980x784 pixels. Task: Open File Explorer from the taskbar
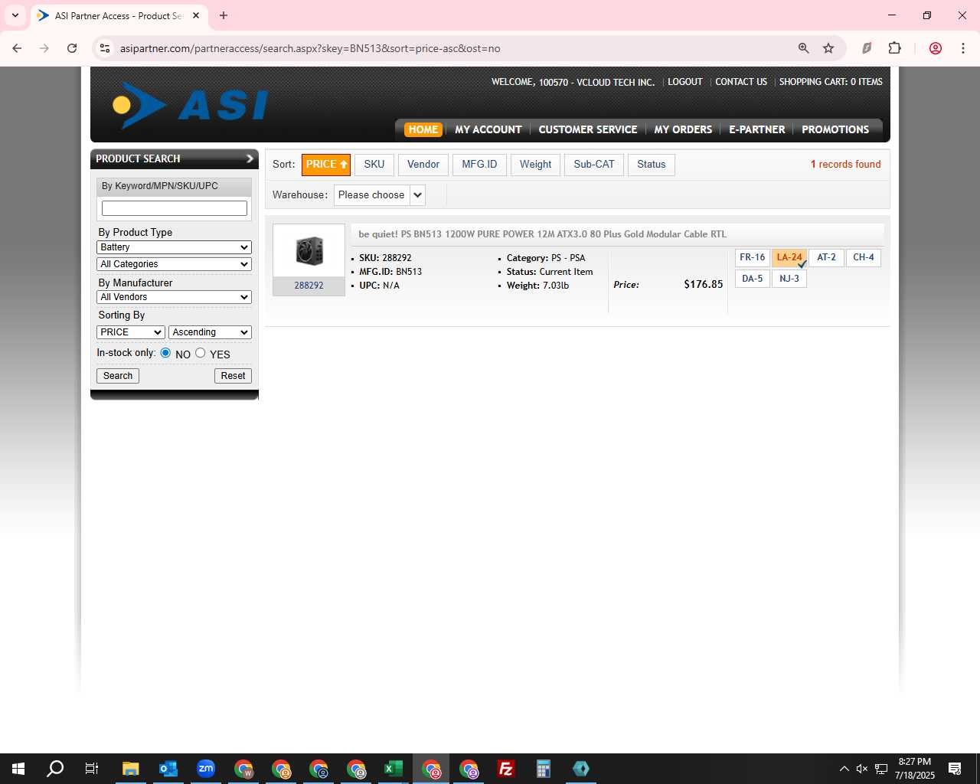click(x=130, y=769)
